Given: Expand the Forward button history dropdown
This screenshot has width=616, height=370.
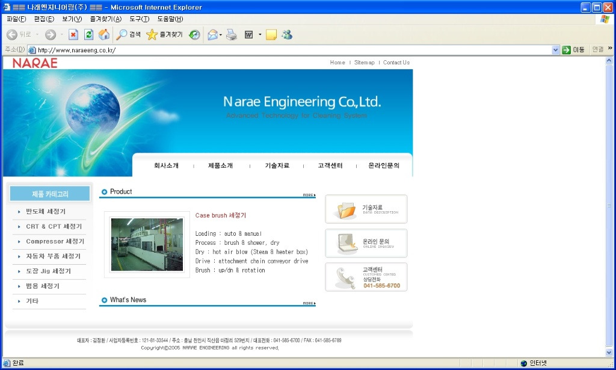Looking at the screenshot, I should tap(62, 34).
